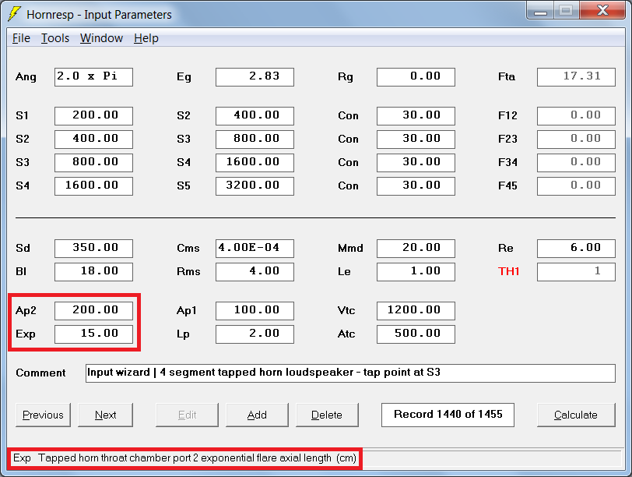Viewport: 632px width, 477px height.
Task: Click into the Comment text box
Action: 350,373
